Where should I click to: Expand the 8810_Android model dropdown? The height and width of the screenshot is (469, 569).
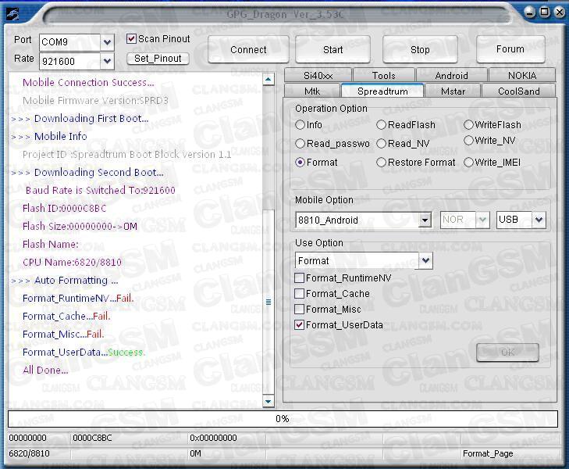coord(425,220)
